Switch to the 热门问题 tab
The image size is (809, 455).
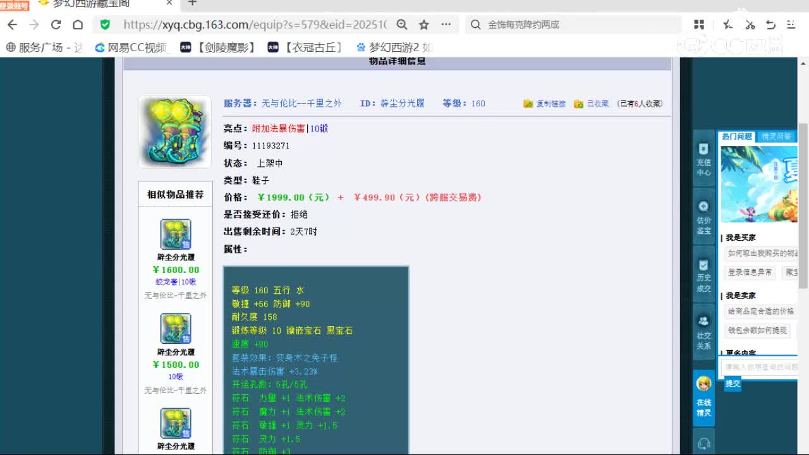(x=737, y=136)
